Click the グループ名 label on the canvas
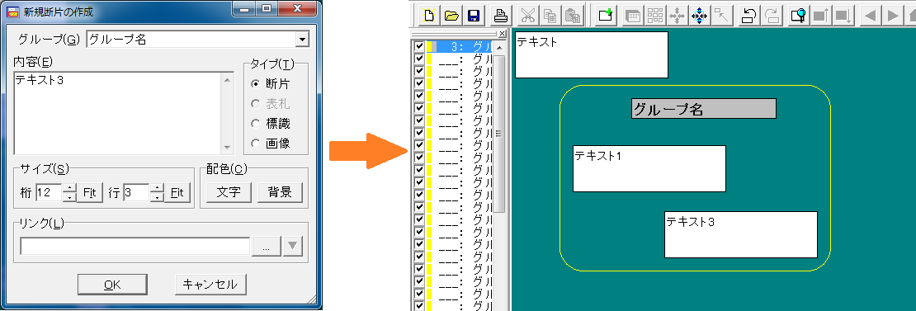This screenshot has height=311, width=916. [x=704, y=109]
